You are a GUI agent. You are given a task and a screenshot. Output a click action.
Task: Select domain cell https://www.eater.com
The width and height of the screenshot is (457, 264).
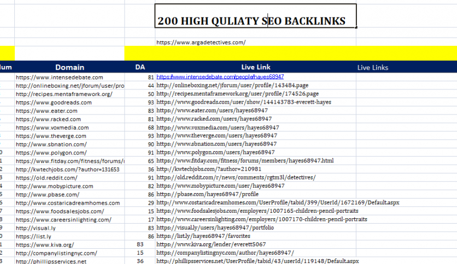click(x=46, y=111)
